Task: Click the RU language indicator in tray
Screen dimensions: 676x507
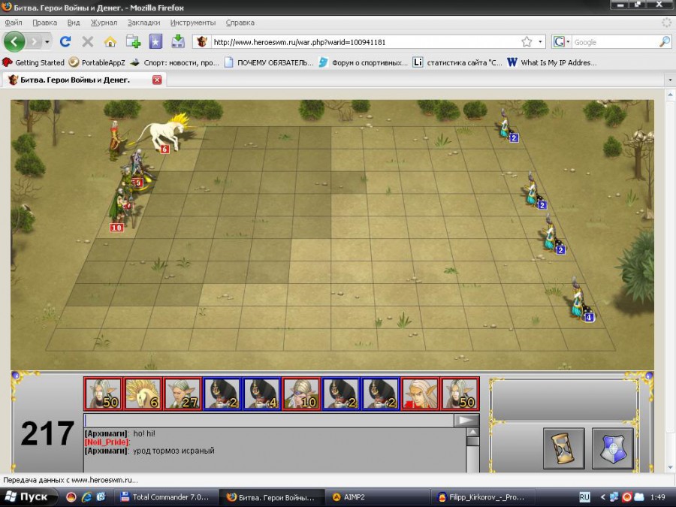Action: click(x=584, y=497)
